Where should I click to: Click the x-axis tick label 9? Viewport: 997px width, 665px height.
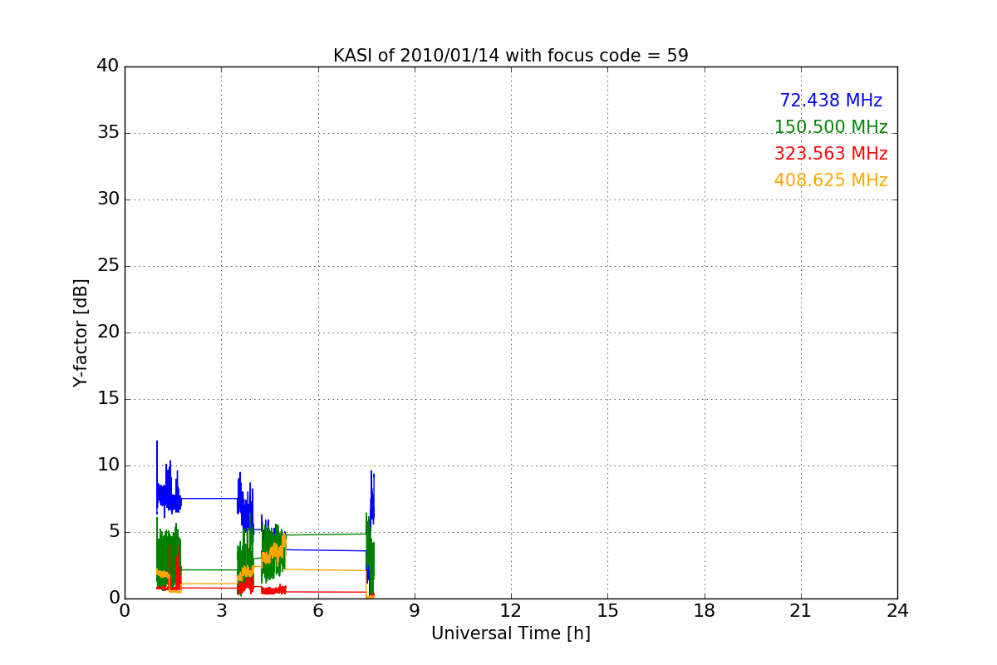415,611
